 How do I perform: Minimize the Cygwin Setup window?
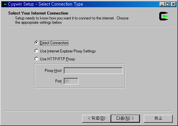[x=162, y=4]
